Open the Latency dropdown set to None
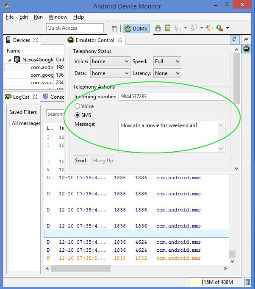Viewport: 255px width, 289px height. 167,73
